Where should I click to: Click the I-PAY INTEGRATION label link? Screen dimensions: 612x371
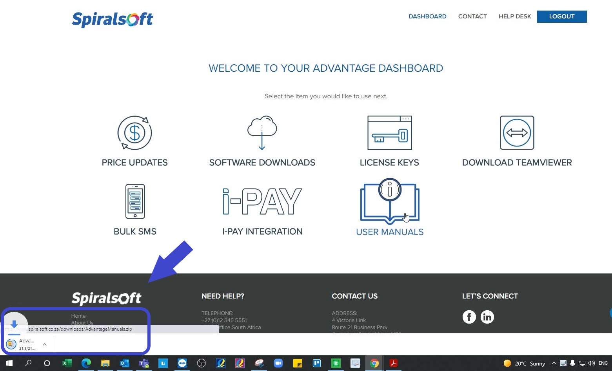(x=262, y=232)
